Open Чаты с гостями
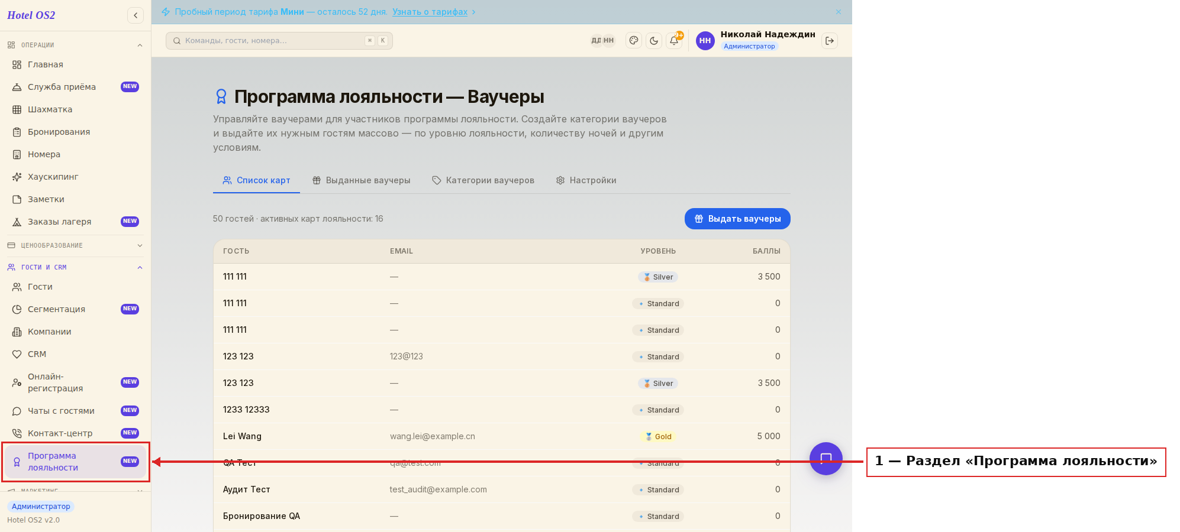Viewport: 1180px width, 532px height. tap(75, 411)
